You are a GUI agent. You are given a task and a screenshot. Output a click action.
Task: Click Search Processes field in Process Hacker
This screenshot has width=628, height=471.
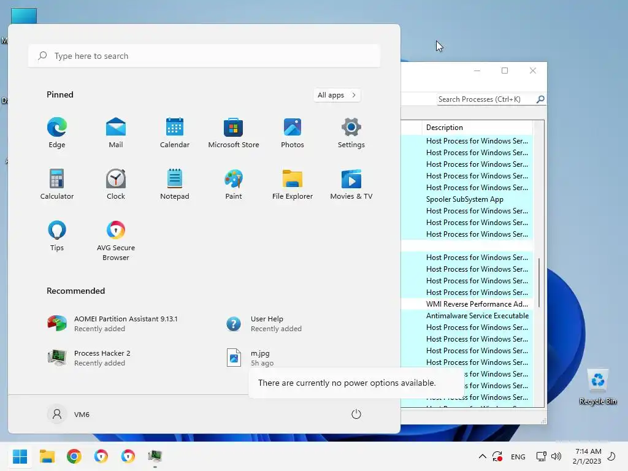[486, 99]
